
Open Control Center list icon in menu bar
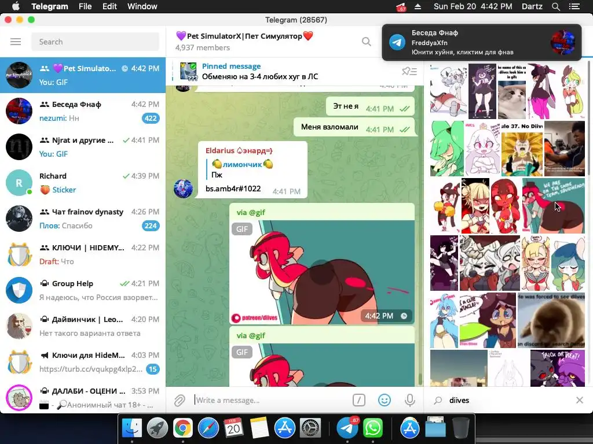pos(574,6)
